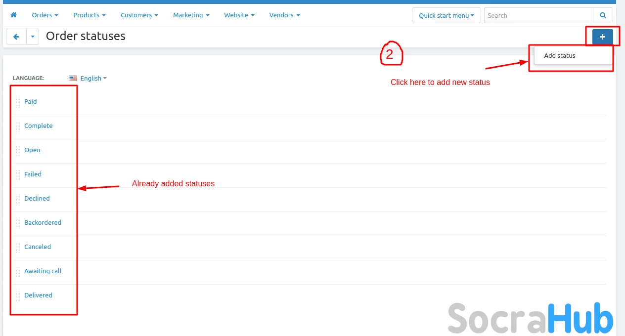
Task: Open the Paid status
Action: point(31,102)
